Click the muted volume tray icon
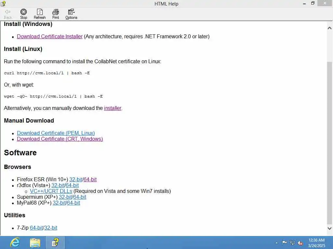333x249 pixels. coord(300,243)
